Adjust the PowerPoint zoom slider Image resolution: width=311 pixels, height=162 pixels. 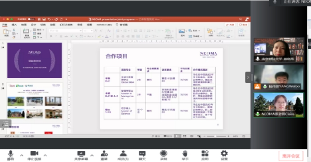coord(216,136)
